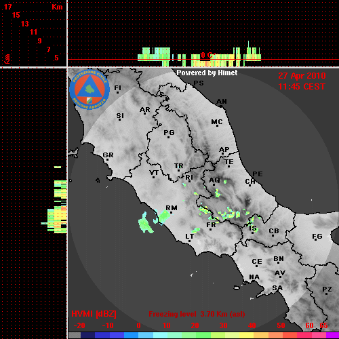Click the HVMI [dBZ] legend title

(94, 314)
